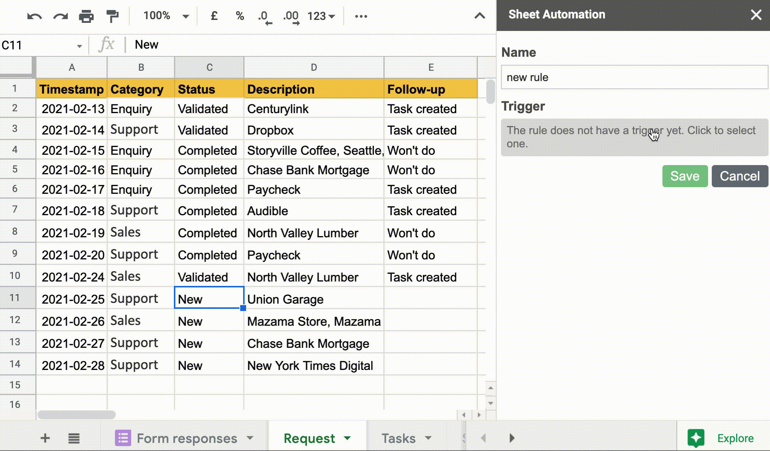Open the 100% zoom dropdown
Screen dimensions: 770x451
166,16
